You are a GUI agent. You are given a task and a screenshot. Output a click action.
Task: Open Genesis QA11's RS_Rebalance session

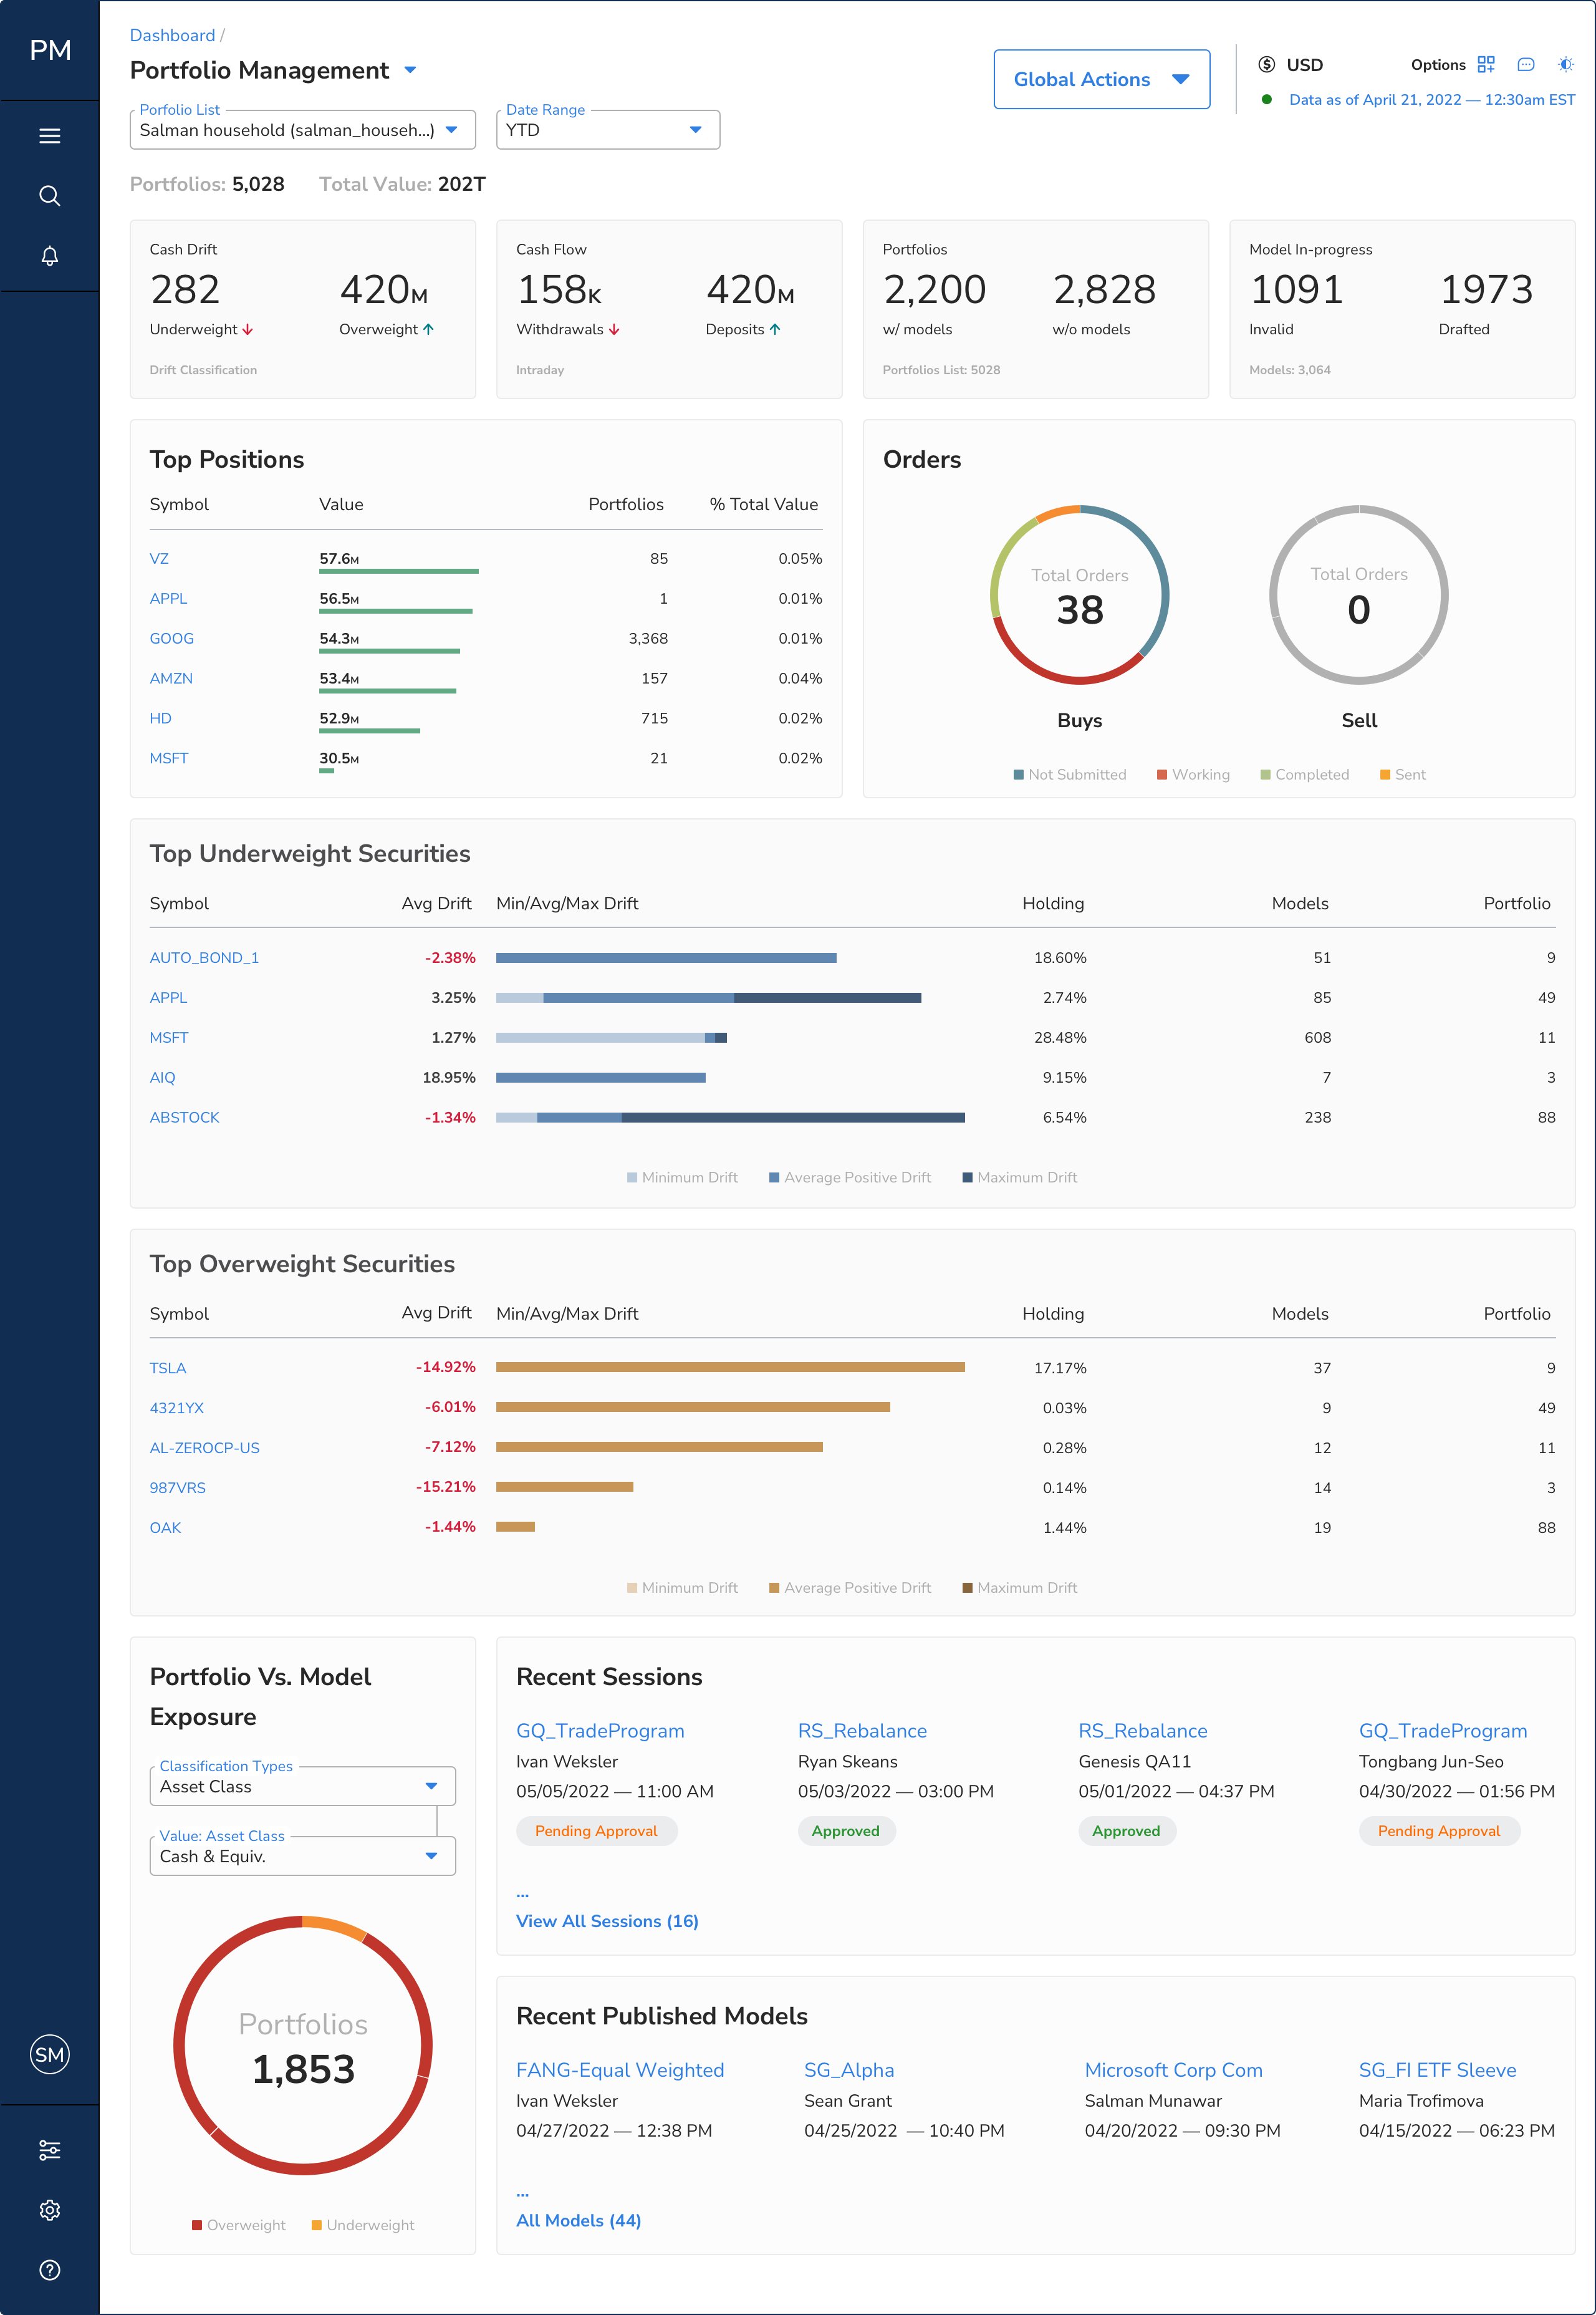pos(1142,1731)
